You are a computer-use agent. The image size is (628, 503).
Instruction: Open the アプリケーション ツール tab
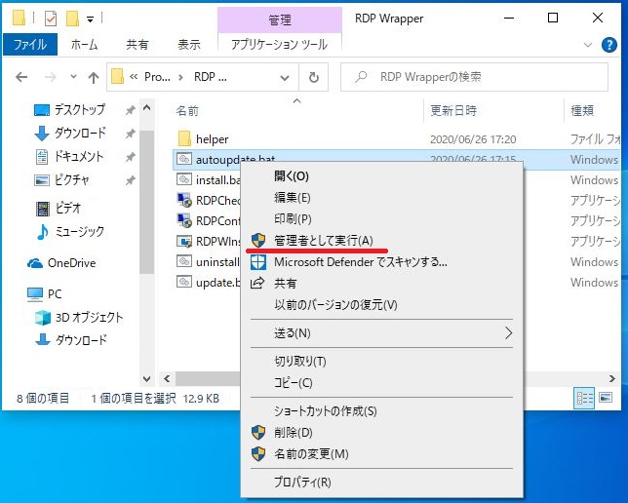pos(280,44)
